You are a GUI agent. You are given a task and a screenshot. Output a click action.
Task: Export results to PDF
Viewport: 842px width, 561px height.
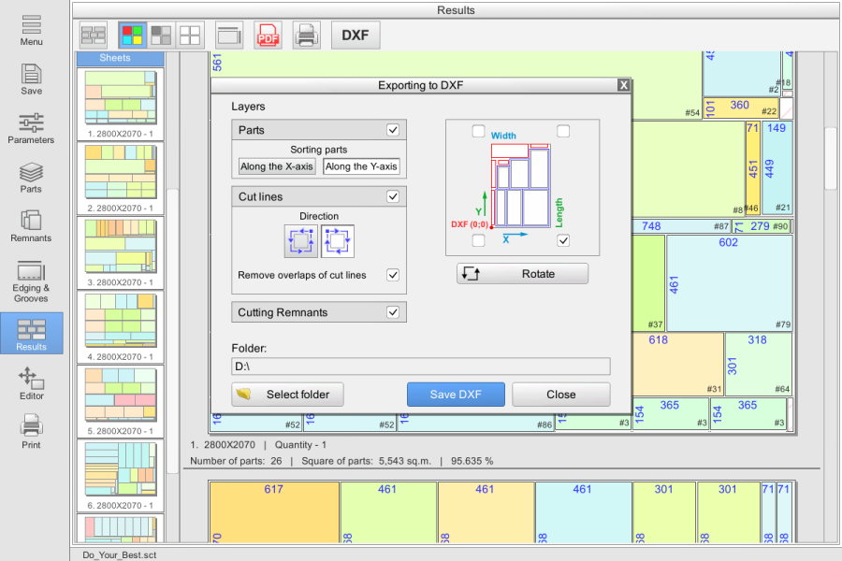pyautogui.click(x=268, y=36)
